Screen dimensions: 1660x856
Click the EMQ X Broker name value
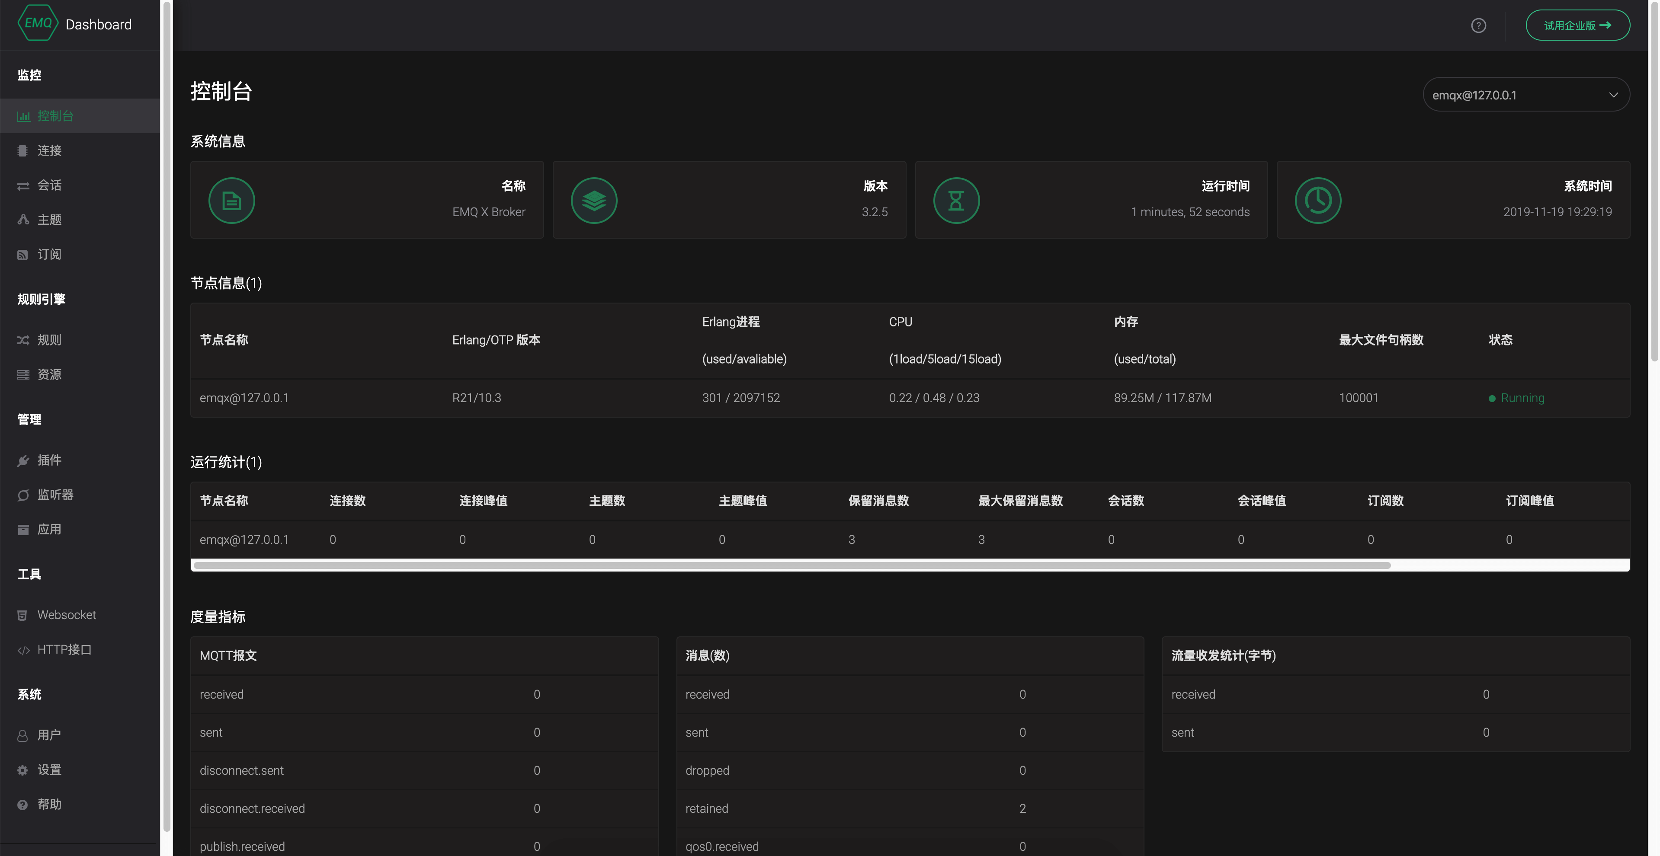click(488, 212)
